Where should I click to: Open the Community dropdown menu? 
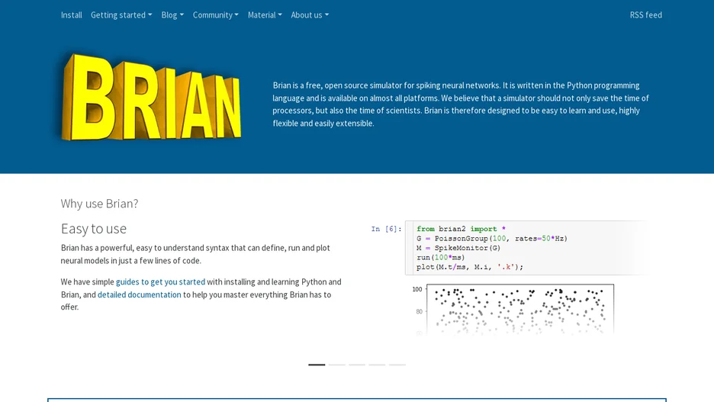(x=215, y=15)
